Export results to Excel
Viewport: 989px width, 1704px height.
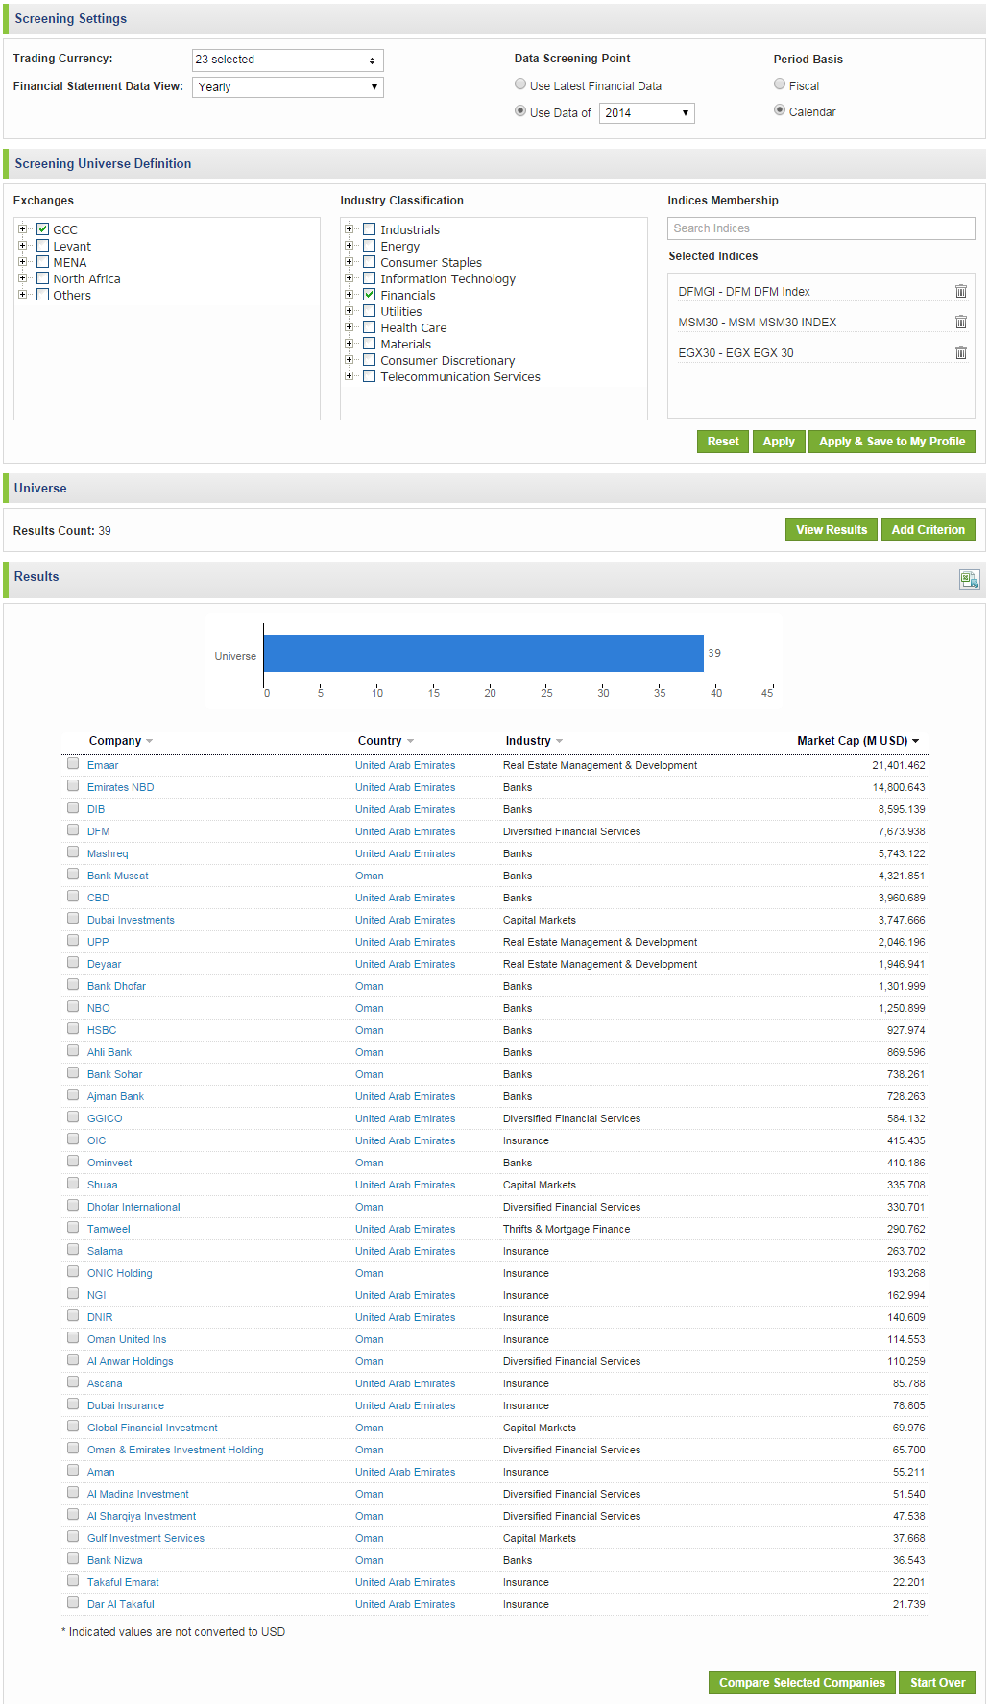click(969, 579)
